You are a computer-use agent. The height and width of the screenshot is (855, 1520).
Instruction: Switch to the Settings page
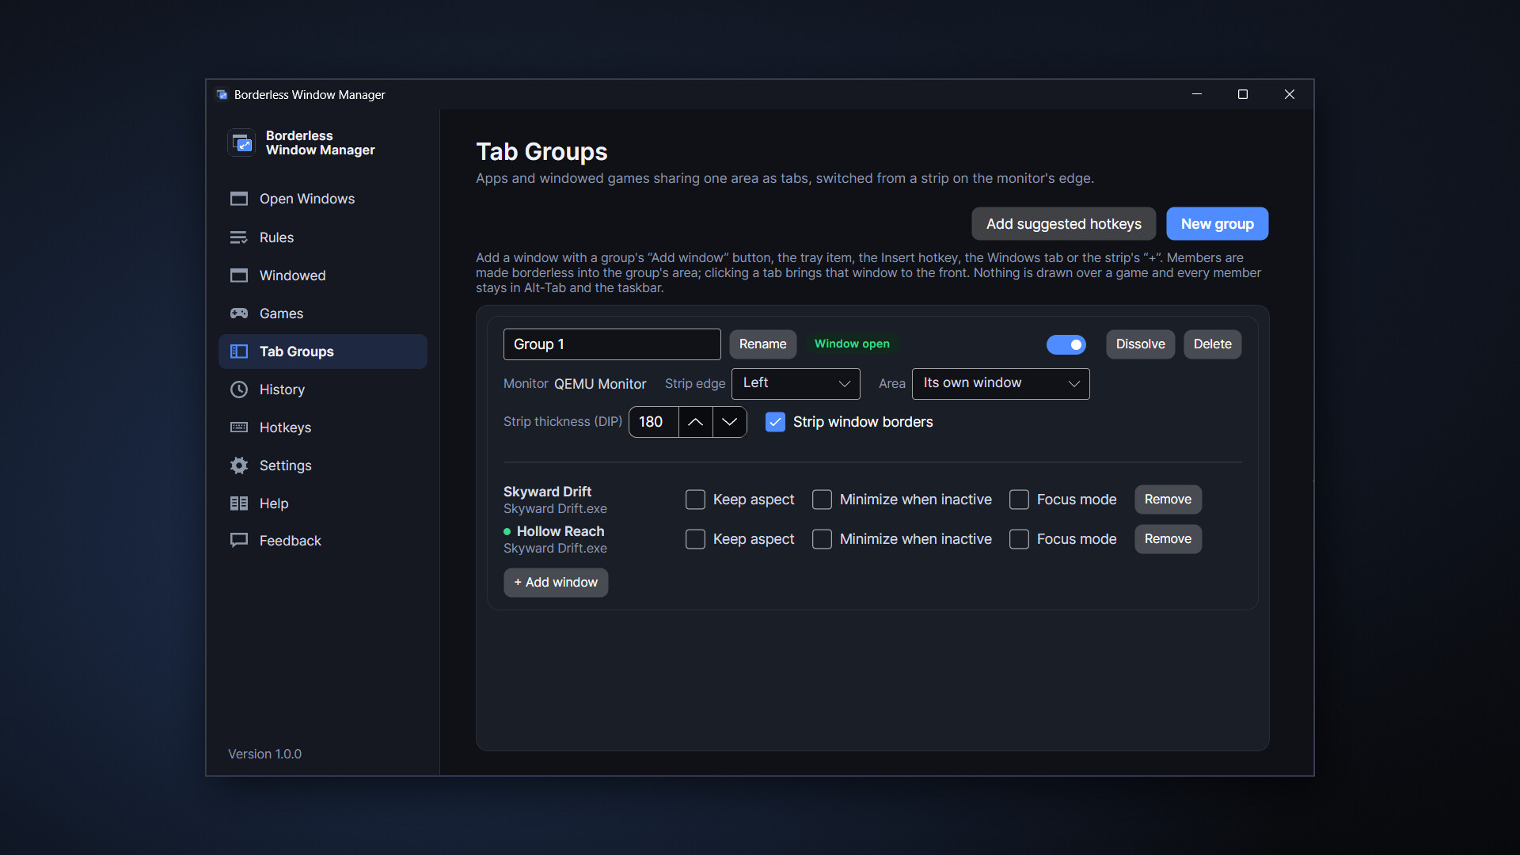(x=323, y=465)
